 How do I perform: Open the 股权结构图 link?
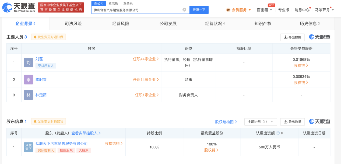226,122
